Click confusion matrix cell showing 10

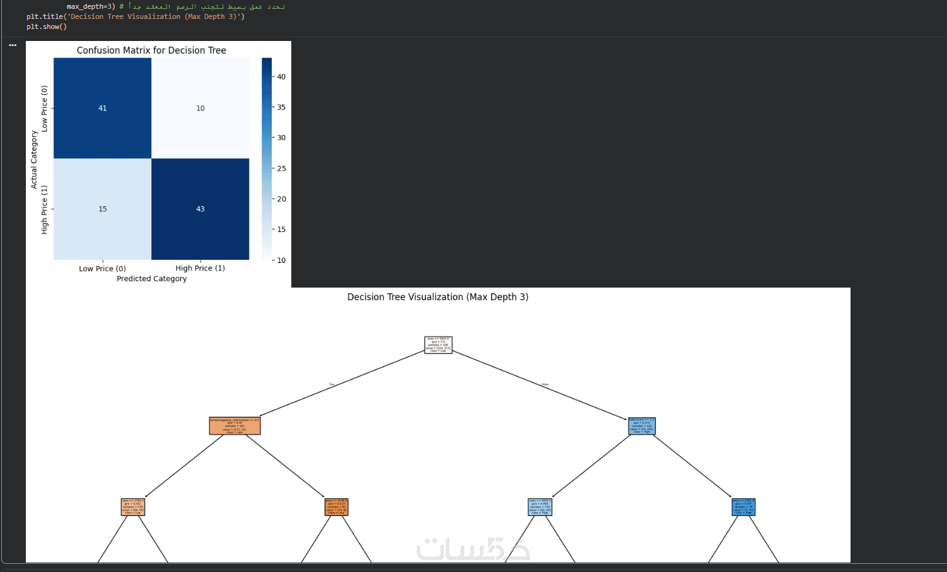pos(200,108)
